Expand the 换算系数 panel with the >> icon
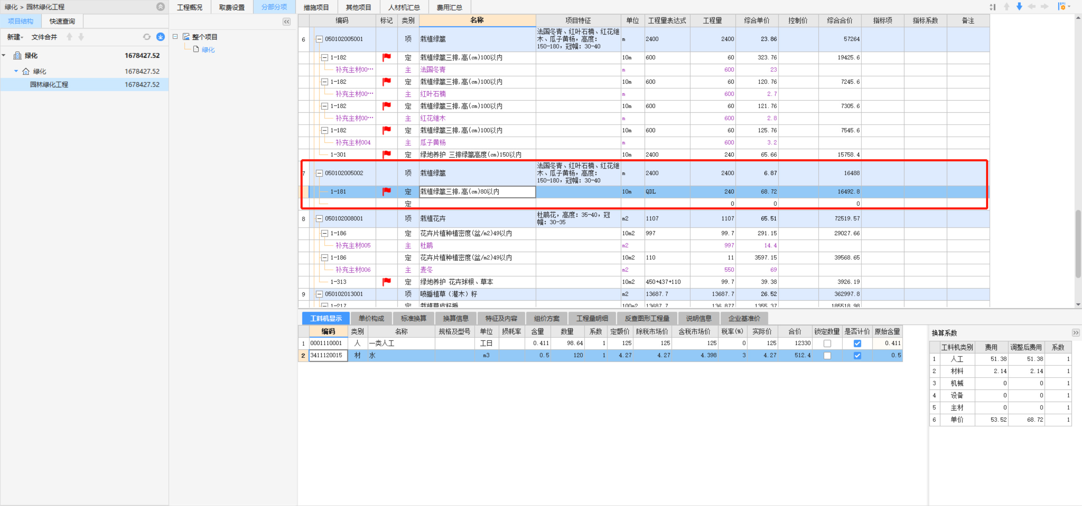The height and width of the screenshot is (506, 1082). coord(1076,333)
